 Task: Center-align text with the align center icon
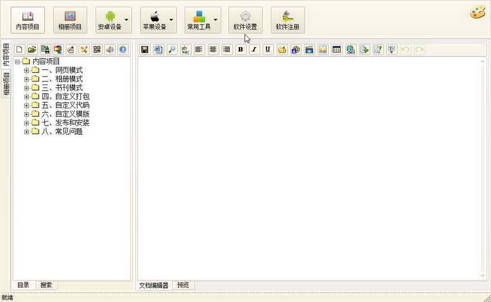[213, 50]
